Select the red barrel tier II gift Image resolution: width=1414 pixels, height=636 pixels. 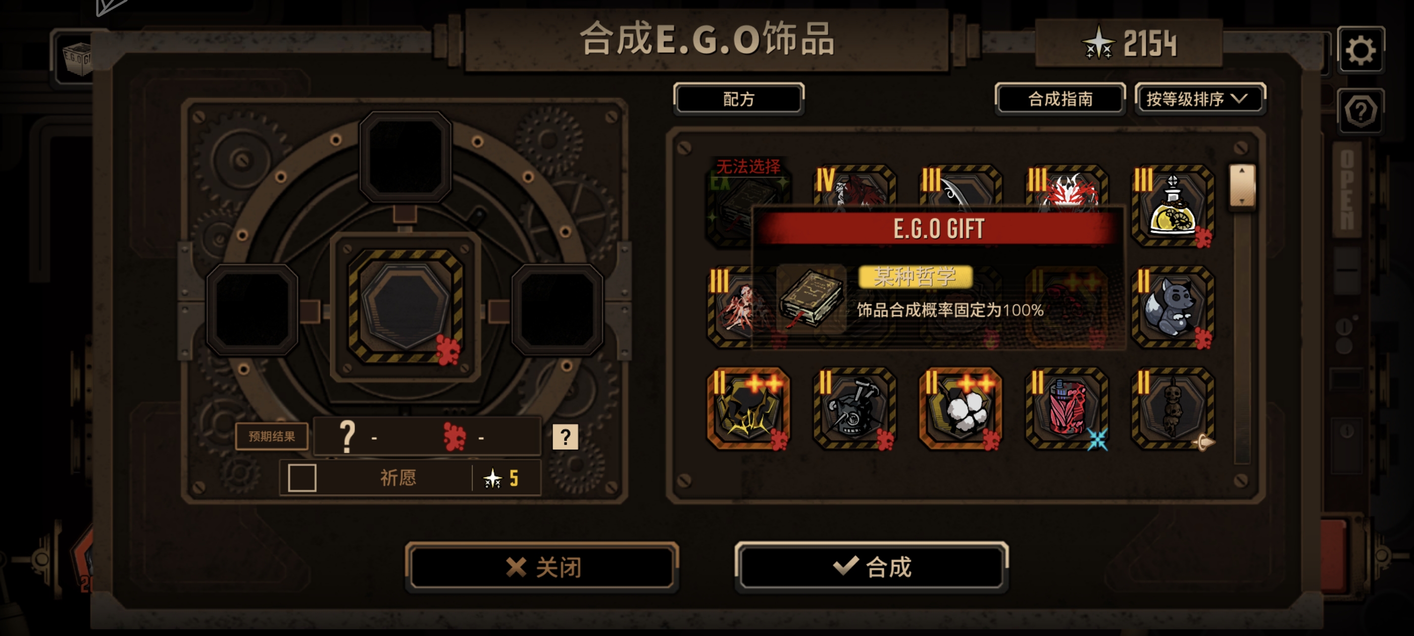coord(1067,409)
